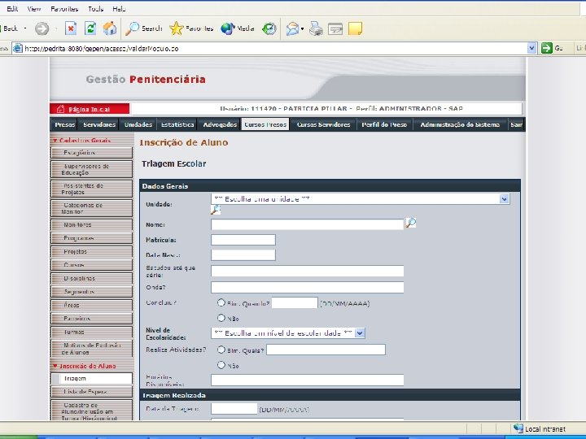Switch to Estatística tab
Image resolution: width=586 pixels, height=439 pixels.
pyautogui.click(x=177, y=124)
